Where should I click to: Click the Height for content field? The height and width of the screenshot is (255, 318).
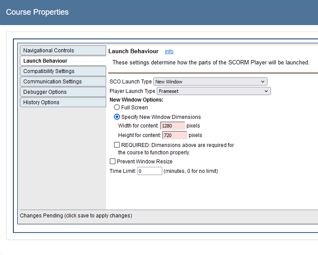[174, 135]
